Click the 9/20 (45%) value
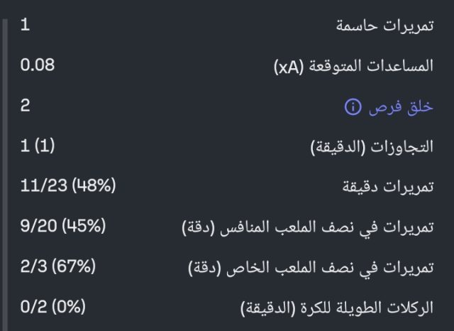454x331 pixels. (63, 227)
